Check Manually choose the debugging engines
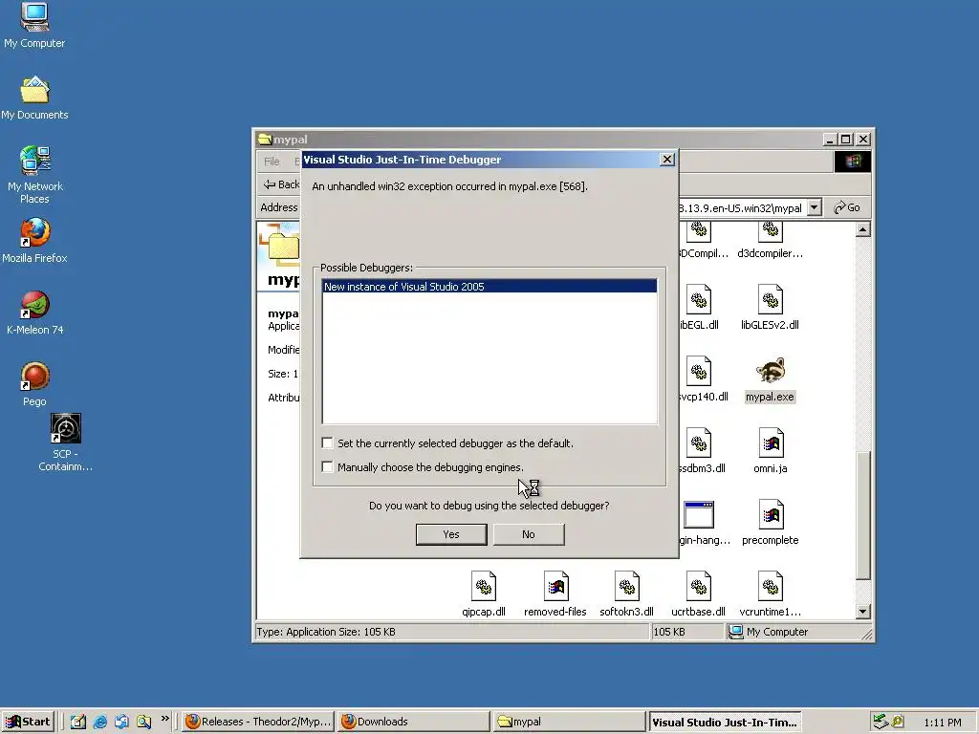The height and width of the screenshot is (734, 979). [327, 466]
